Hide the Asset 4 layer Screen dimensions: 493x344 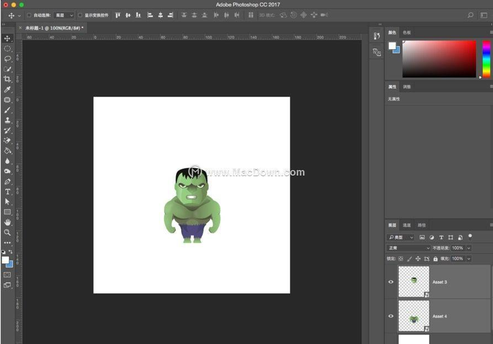pos(391,316)
